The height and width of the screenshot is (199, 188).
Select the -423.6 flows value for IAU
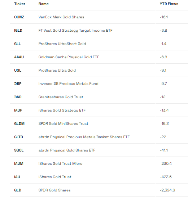(x=166, y=177)
